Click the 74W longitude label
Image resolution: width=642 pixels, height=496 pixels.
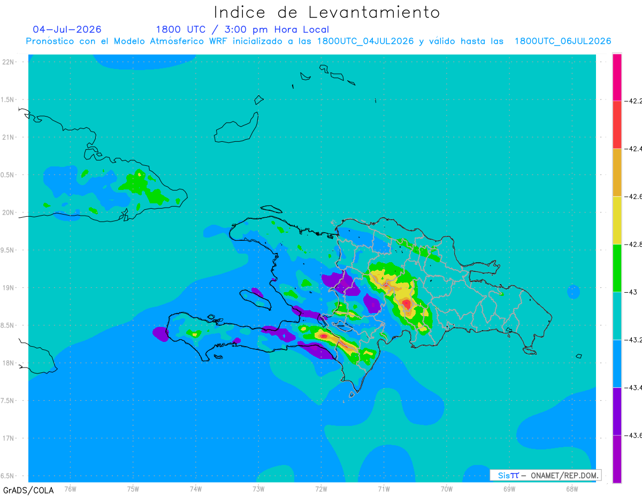pos(196,489)
